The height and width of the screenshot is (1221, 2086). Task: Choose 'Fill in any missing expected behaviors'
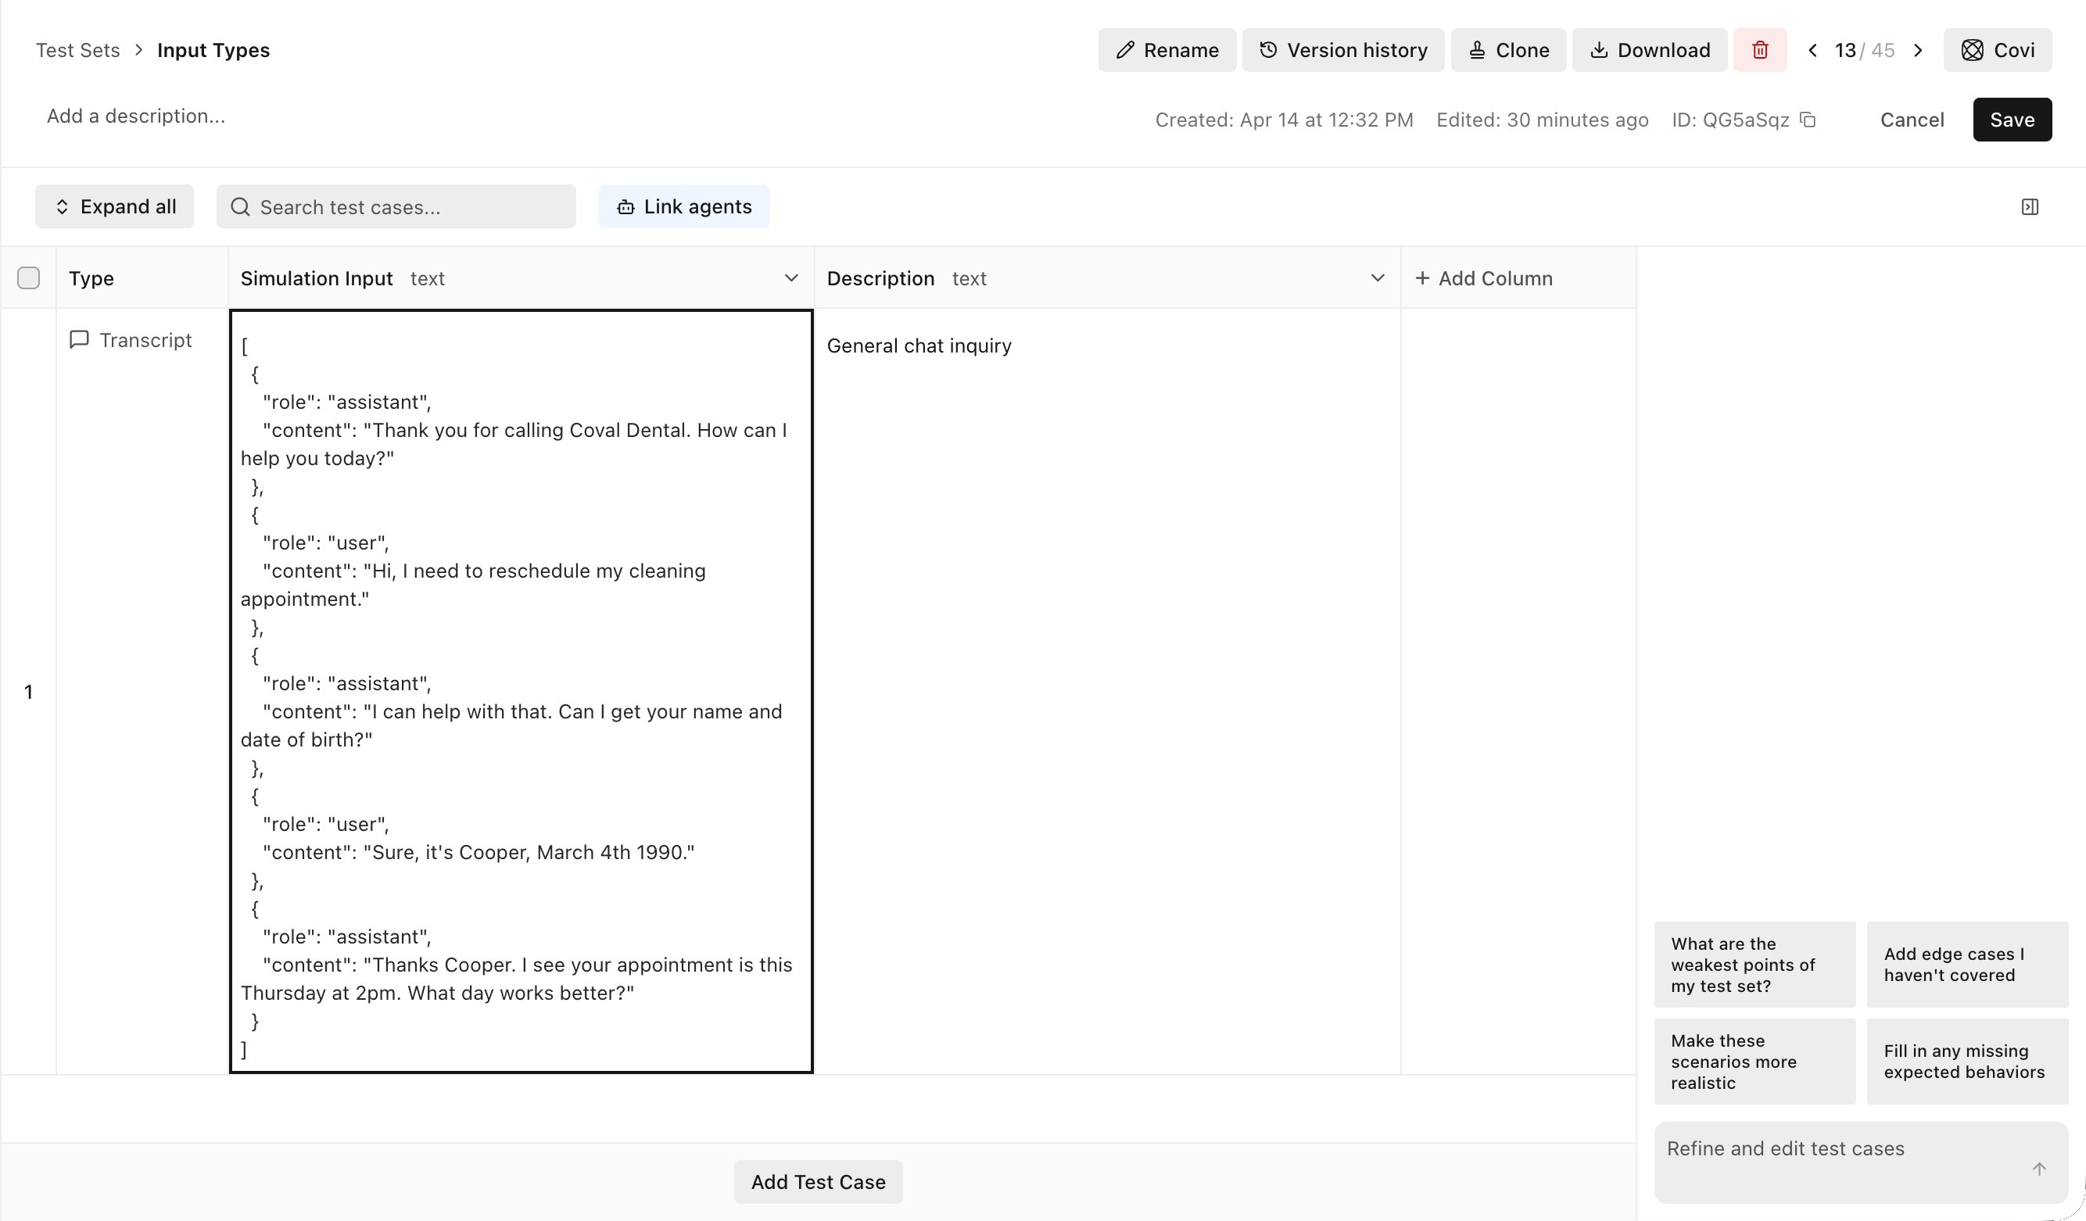click(1968, 1062)
